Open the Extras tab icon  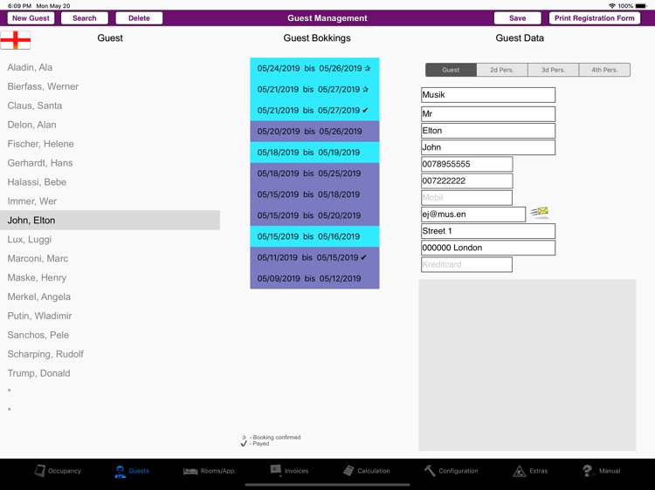point(520,471)
